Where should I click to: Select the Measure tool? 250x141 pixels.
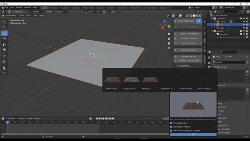pos(4,68)
